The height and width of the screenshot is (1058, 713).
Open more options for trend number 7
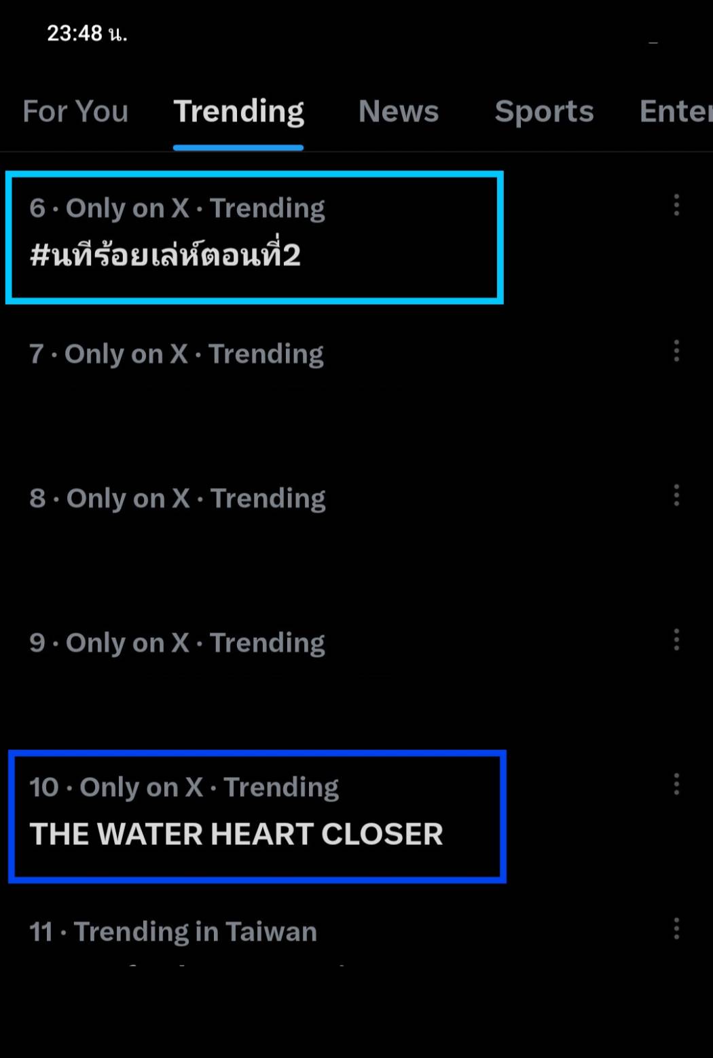coord(676,351)
